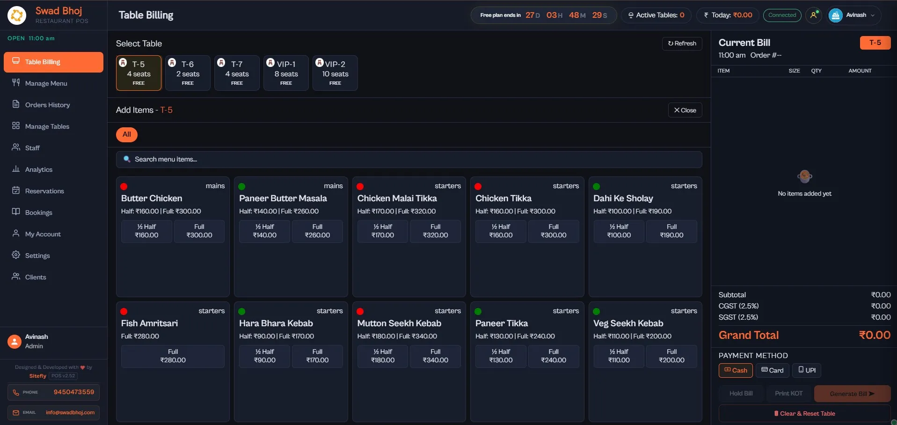Click the Analytics bar chart icon
The height and width of the screenshot is (425, 897).
coord(16,169)
